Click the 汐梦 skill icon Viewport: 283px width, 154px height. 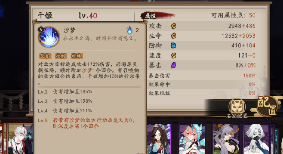(x=49, y=37)
